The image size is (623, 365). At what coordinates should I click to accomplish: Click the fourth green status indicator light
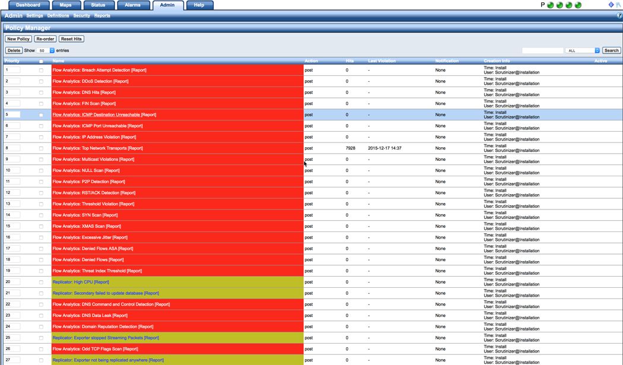pos(578,5)
